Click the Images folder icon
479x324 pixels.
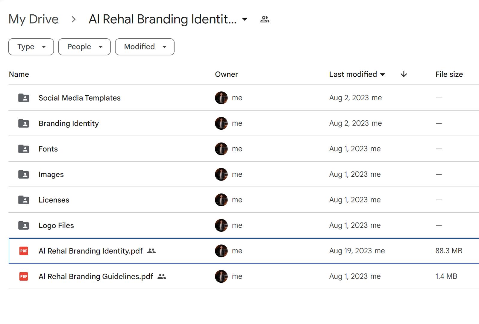point(24,174)
